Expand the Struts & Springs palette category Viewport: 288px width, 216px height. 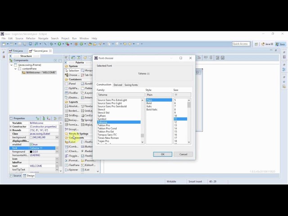[x=78, y=134]
